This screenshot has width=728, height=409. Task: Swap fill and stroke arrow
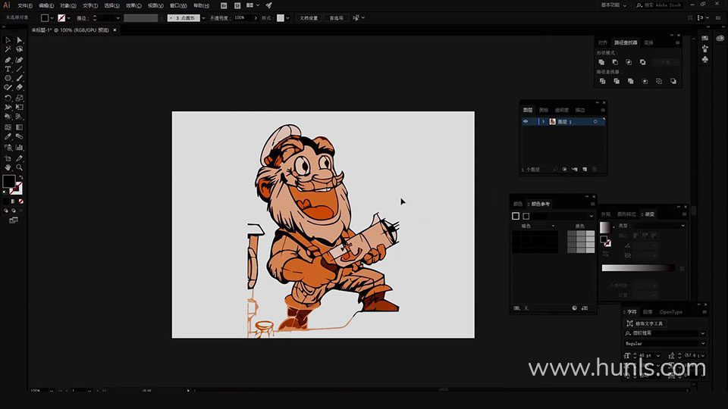click(21, 177)
